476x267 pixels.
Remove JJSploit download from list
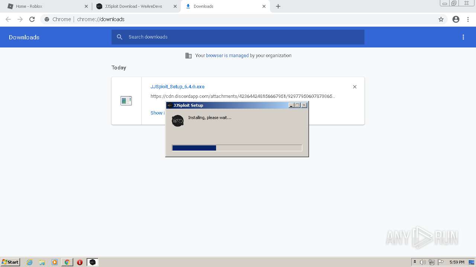coord(355,87)
